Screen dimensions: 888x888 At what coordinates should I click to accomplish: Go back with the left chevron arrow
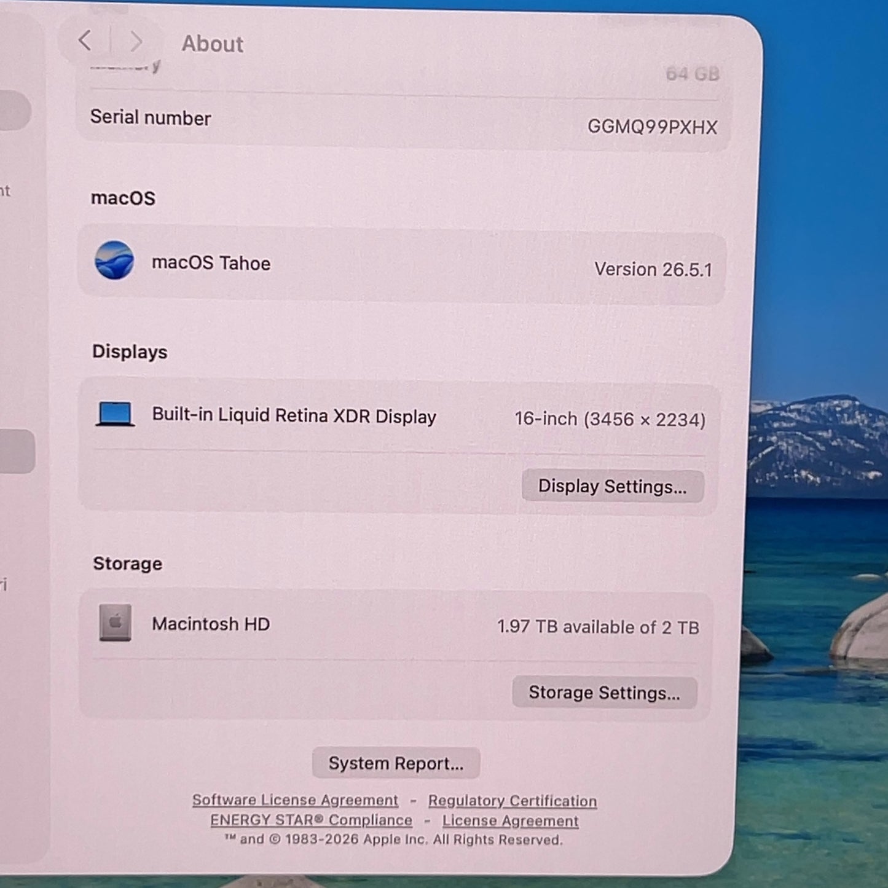(x=85, y=41)
